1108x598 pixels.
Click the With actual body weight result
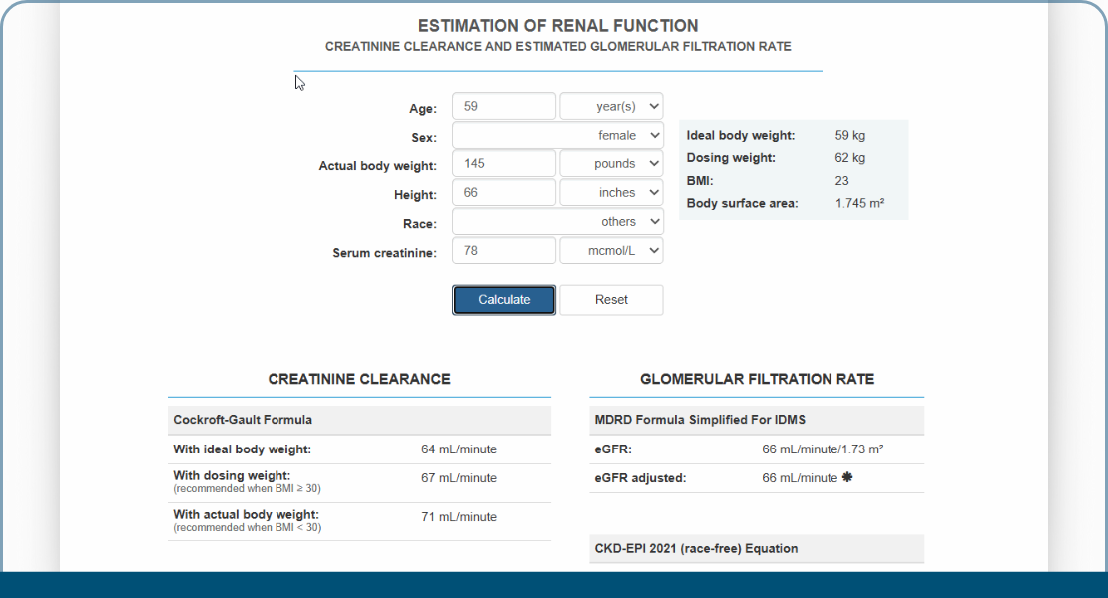click(458, 517)
